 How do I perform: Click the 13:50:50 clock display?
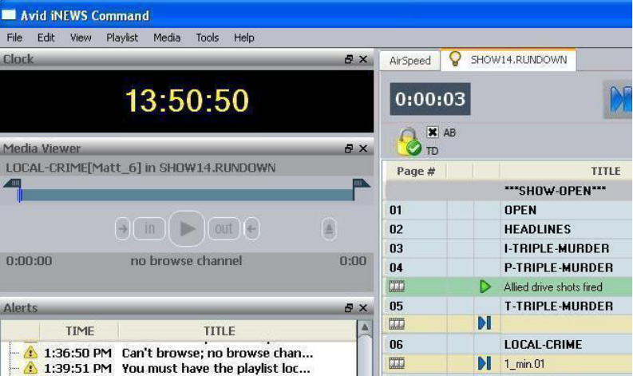(x=187, y=101)
